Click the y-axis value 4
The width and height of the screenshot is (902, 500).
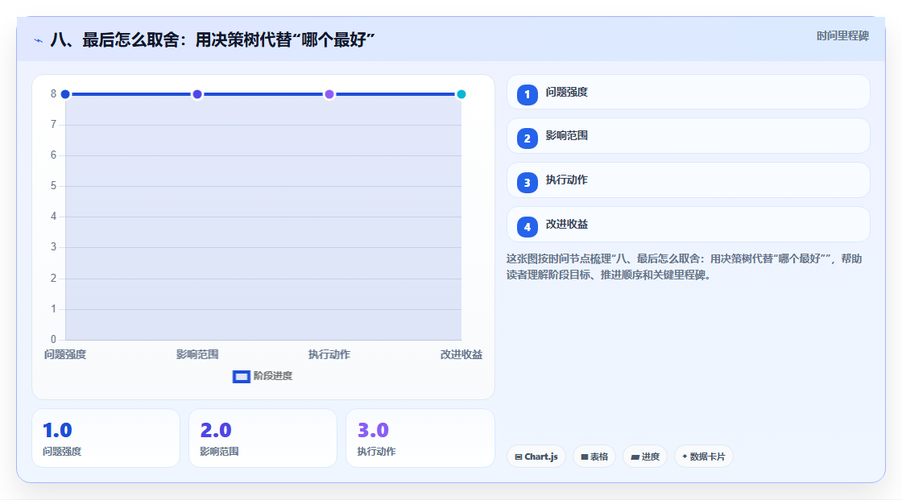[x=53, y=217]
